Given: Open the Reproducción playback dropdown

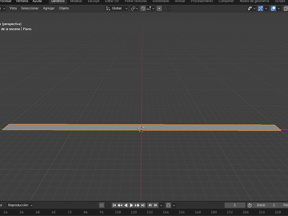Looking at the screenshot, I should [20, 205].
